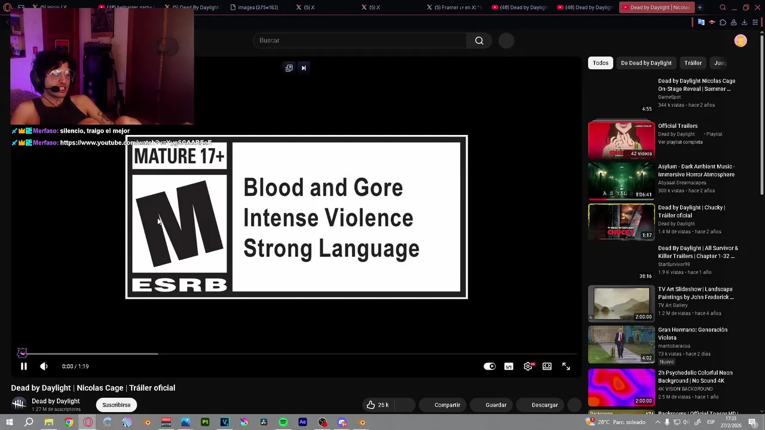Viewport: 765px width, 430px height.
Task: Open Nicolas Cage On-Stage Reveal video
Action: (696, 85)
